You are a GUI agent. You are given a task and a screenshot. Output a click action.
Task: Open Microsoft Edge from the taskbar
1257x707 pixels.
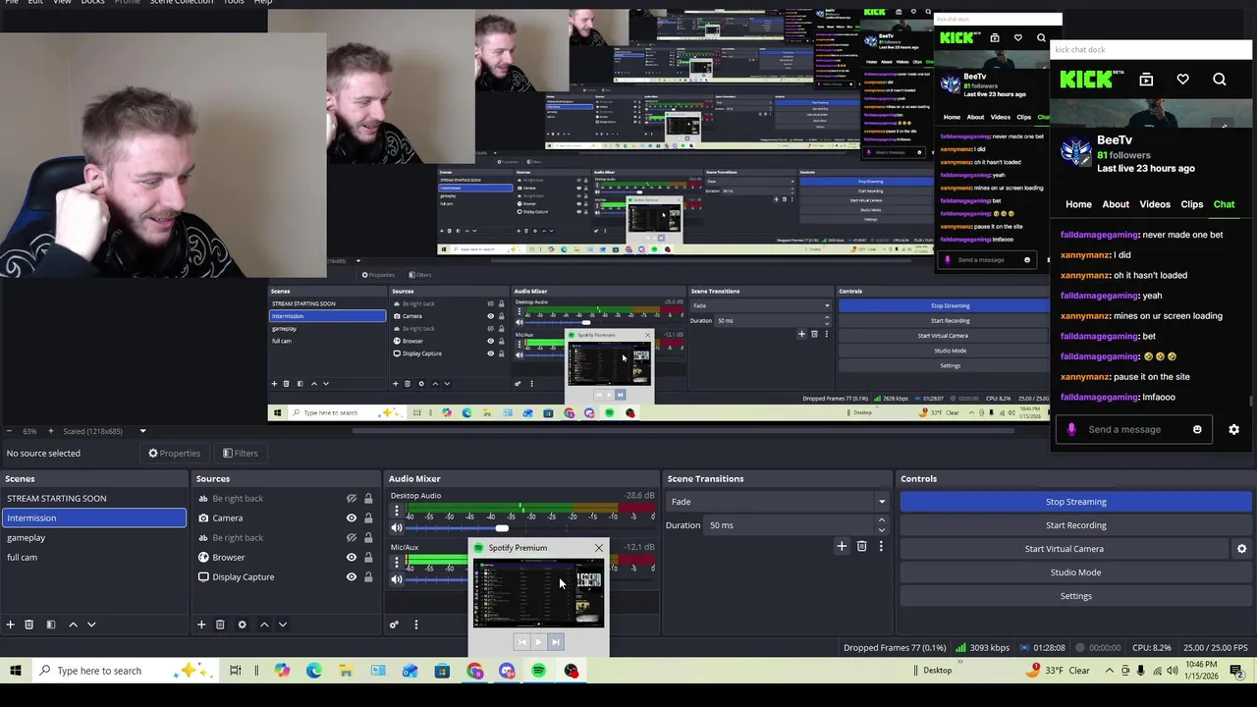coord(314,671)
